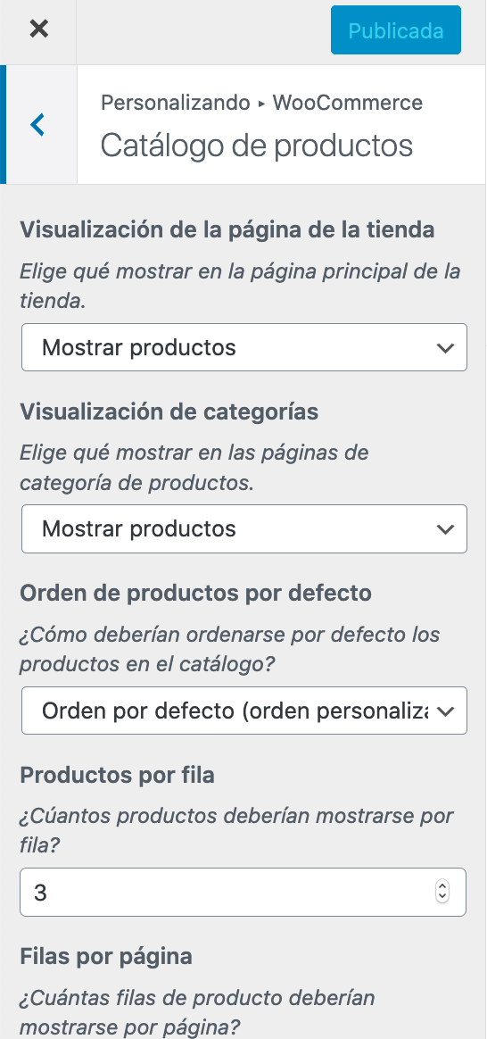Click the Publicada button
The height and width of the screenshot is (1039, 487).
396,30
